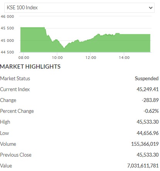Click the High row label
This screenshot has width=160, height=171.
(x=5, y=122)
